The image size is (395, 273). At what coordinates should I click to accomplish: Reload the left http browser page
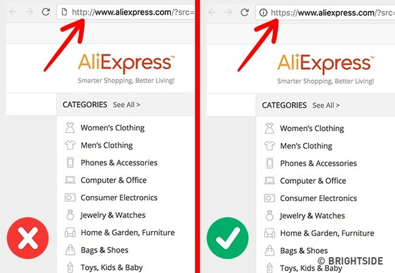pyautogui.click(x=46, y=11)
